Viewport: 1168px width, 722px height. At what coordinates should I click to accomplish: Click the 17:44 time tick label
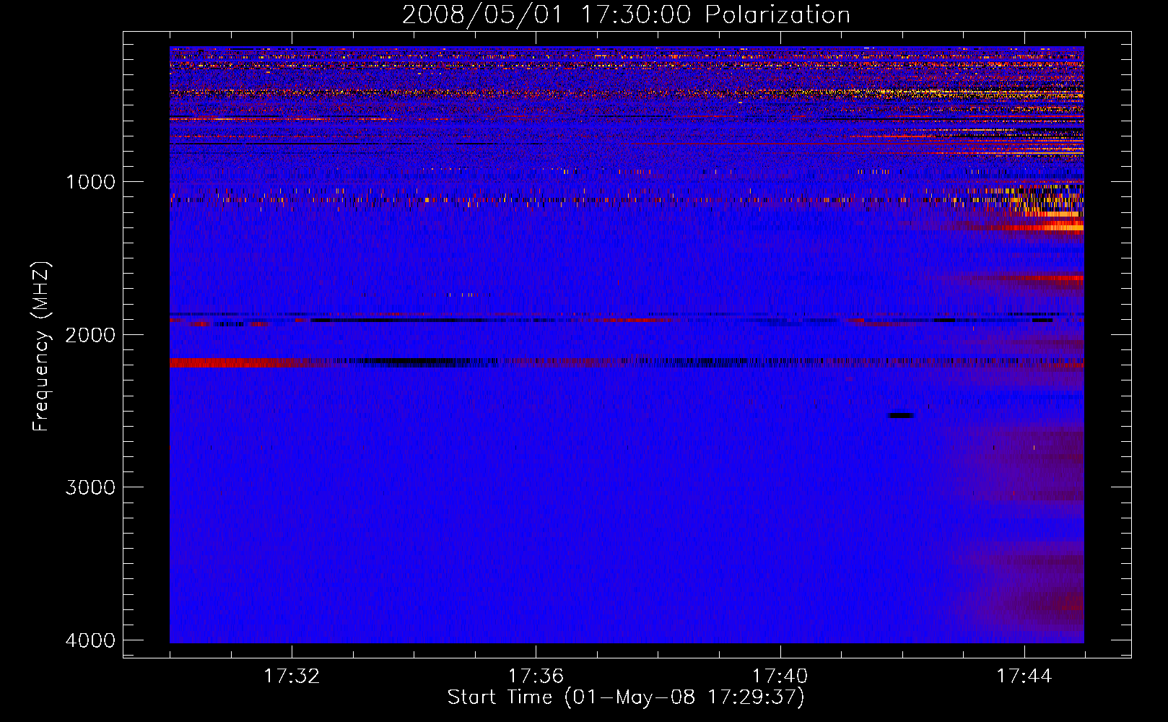1024,677
